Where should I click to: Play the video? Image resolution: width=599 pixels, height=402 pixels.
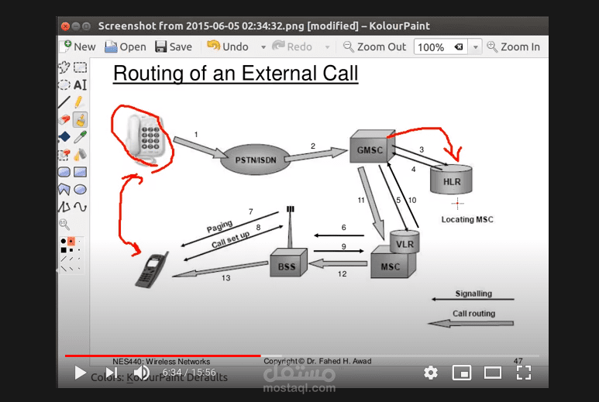[x=80, y=373]
